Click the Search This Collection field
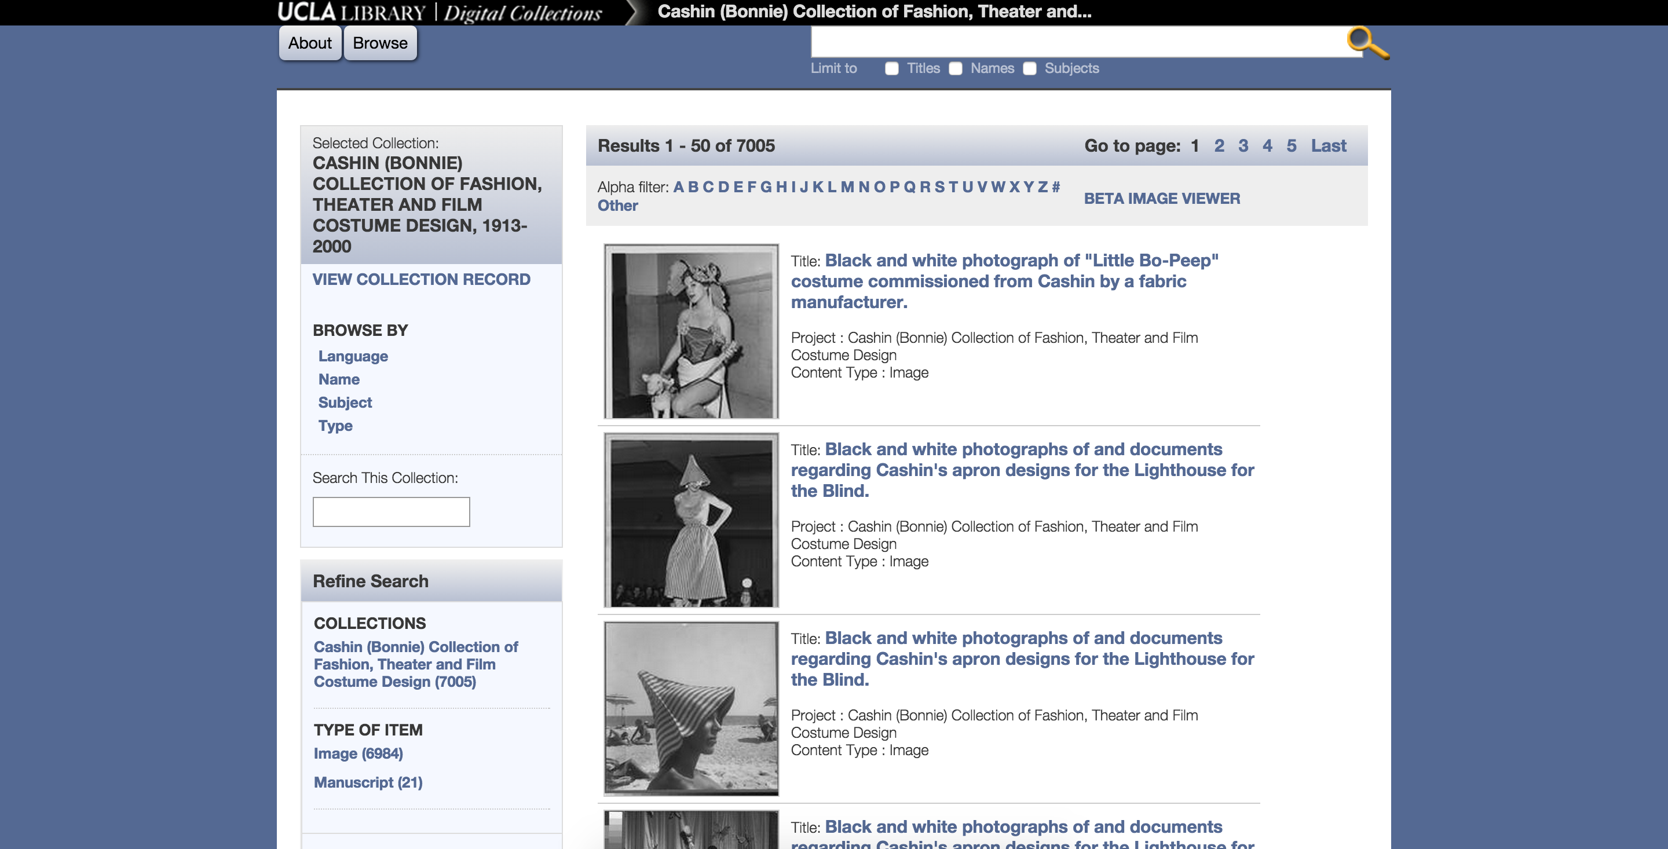This screenshot has height=849, width=1668. 391,511
